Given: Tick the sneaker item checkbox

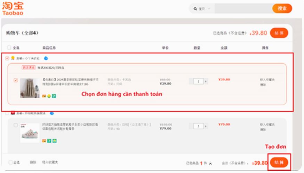Looking at the screenshot, I should [x=16, y=125].
